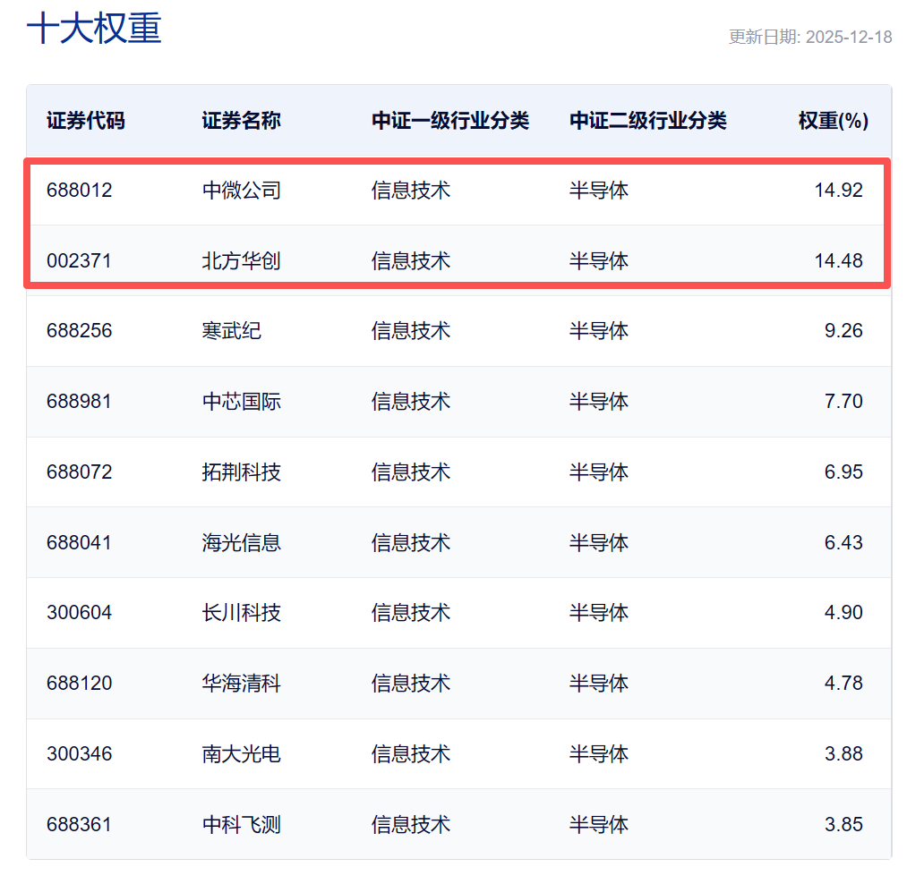Click the 14.92 weight value
The height and width of the screenshot is (884, 924).
pos(838,191)
